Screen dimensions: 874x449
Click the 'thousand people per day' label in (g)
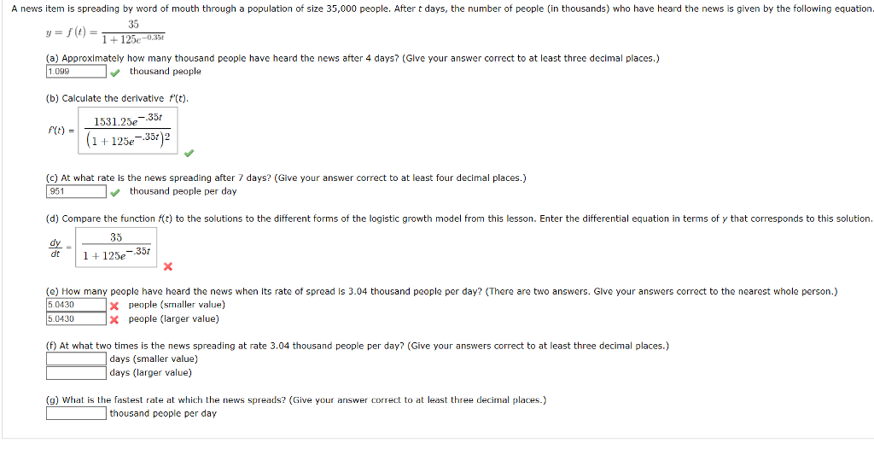click(163, 413)
